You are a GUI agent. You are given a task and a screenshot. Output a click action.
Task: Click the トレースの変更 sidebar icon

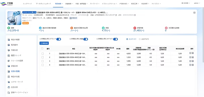point(9,61)
